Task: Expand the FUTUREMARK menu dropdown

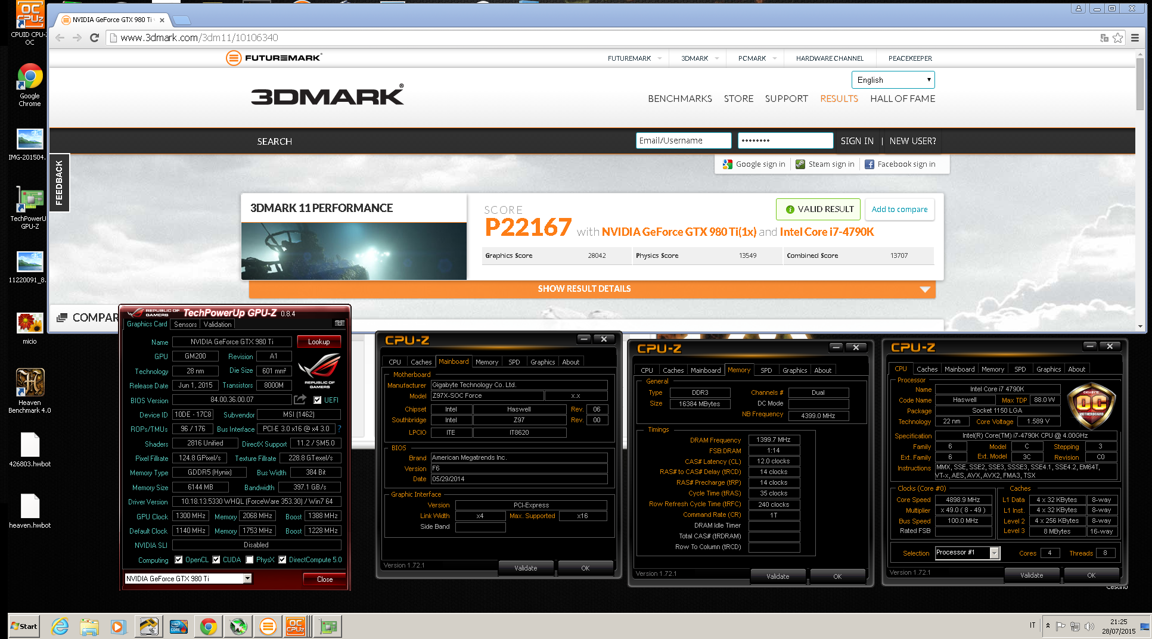Action: pos(660,58)
